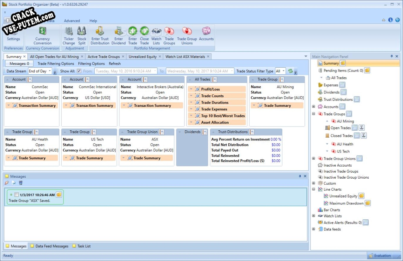The image size is (403, 261).
Task: Switch to Watch List ASX Materials tab
Action: click(x=185, y=57)
